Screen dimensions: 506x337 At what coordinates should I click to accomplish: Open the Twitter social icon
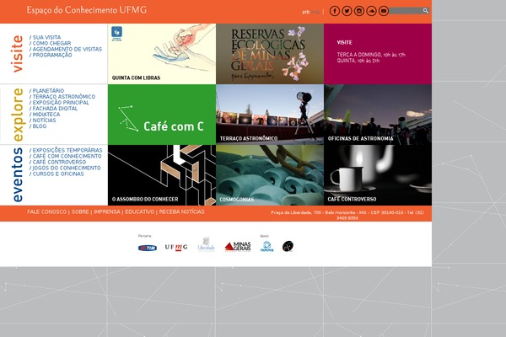click(x=347, y=11)
